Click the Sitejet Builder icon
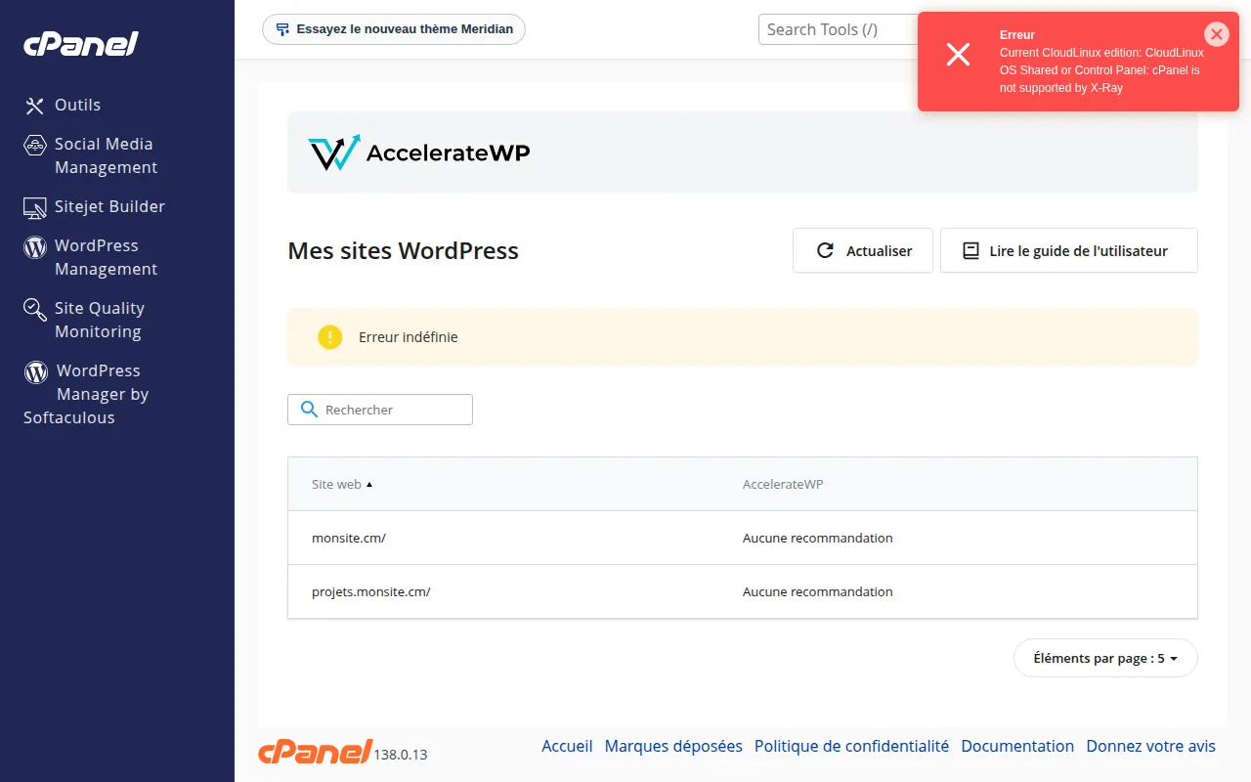The image size is (1251, 782). (x=35, y=207)
